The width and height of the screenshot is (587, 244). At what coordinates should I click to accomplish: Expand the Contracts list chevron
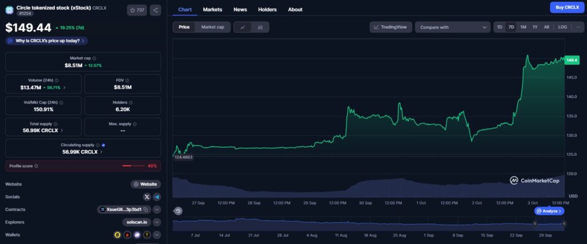coord(156,210)
